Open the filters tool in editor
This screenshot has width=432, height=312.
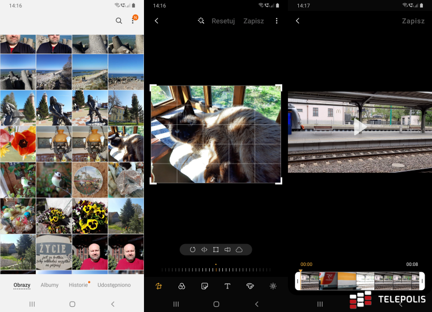[181, 286]
